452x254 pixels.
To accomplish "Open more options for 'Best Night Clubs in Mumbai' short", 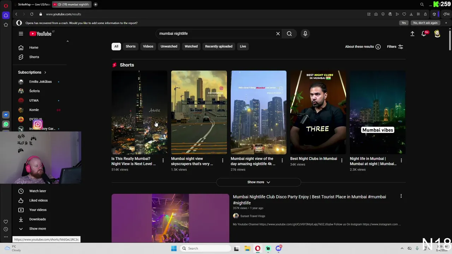I will [341, 161].
